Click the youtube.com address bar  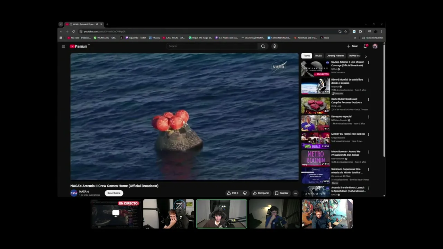(x=208, y=31)
